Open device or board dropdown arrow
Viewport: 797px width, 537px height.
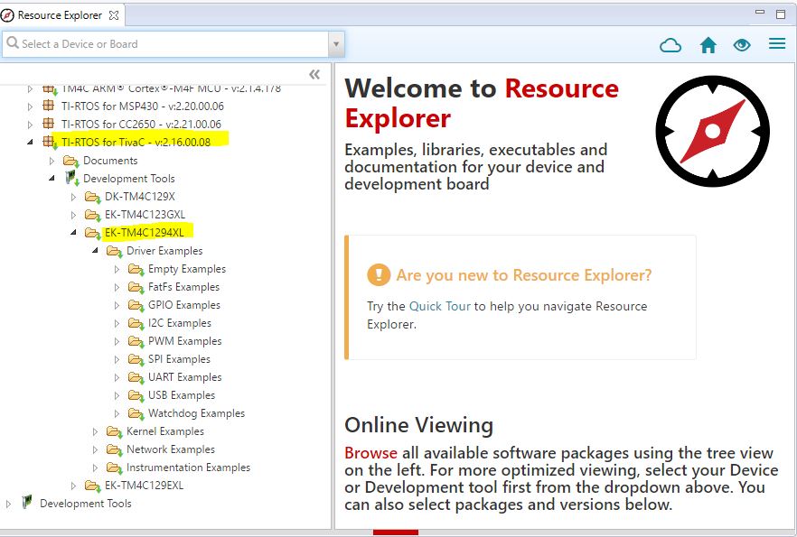tap(336, 44)
